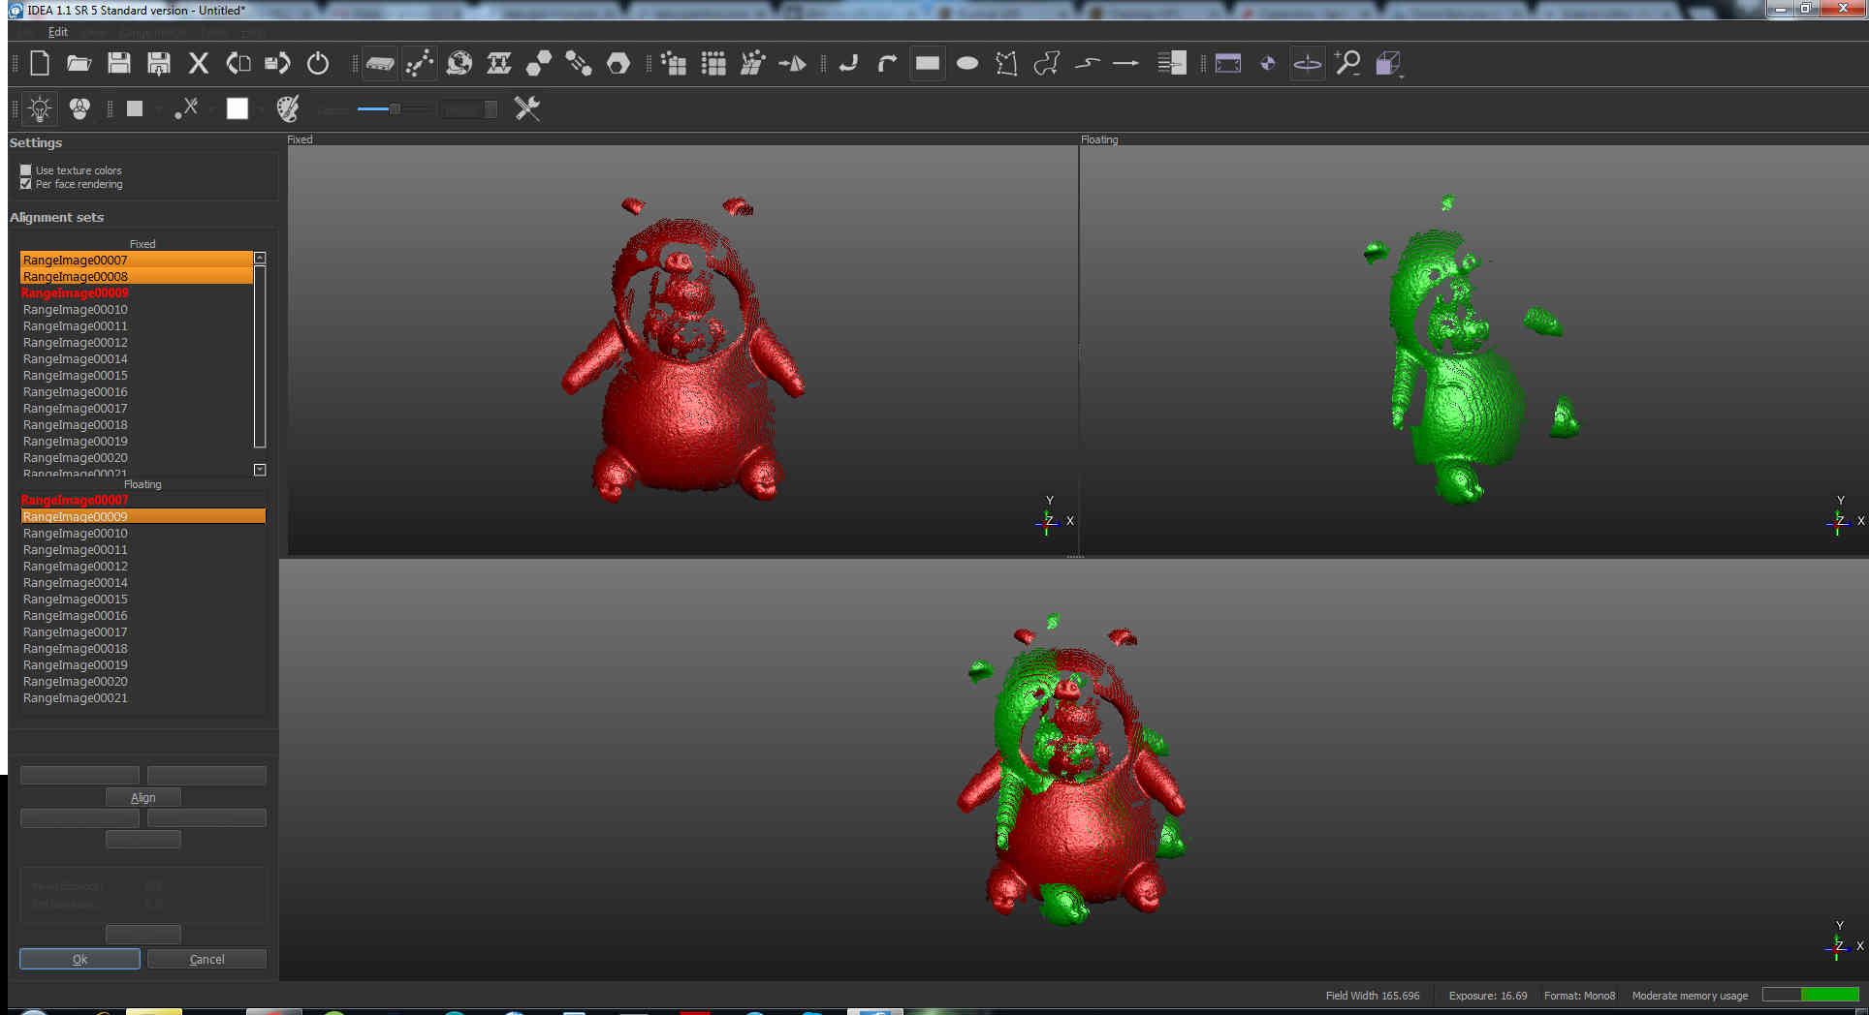Click the Fixed list scroll up arrow

pos(260,258)
